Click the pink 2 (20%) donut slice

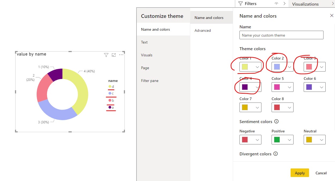click(x=43, y=88)
